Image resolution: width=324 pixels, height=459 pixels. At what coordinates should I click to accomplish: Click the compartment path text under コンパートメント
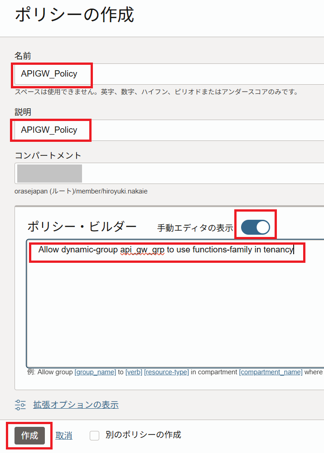click(81, 191)
